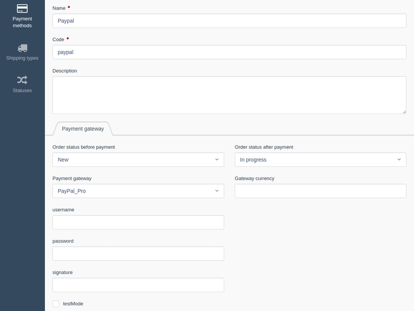Click the Shipping types sidebar label

(22, 58)
